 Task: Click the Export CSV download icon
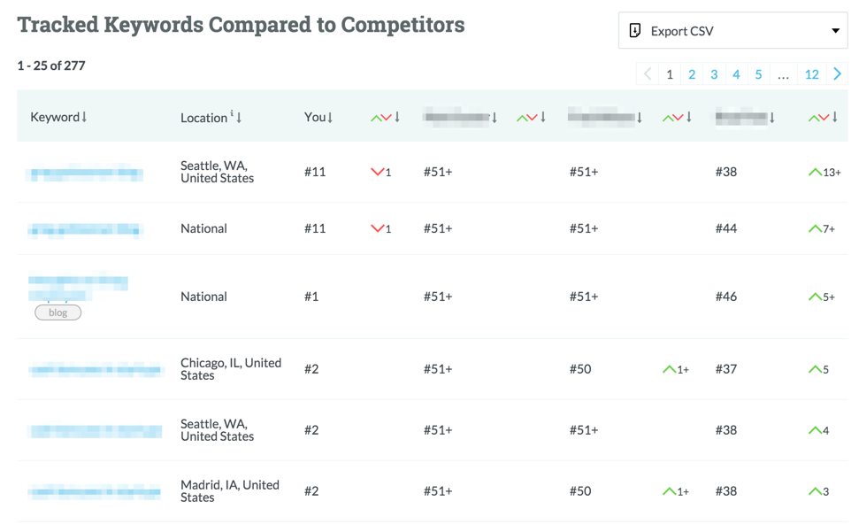click(634, 31)
